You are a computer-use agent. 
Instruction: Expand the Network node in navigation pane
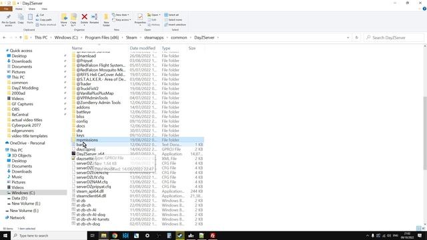[x=3, y=218]
